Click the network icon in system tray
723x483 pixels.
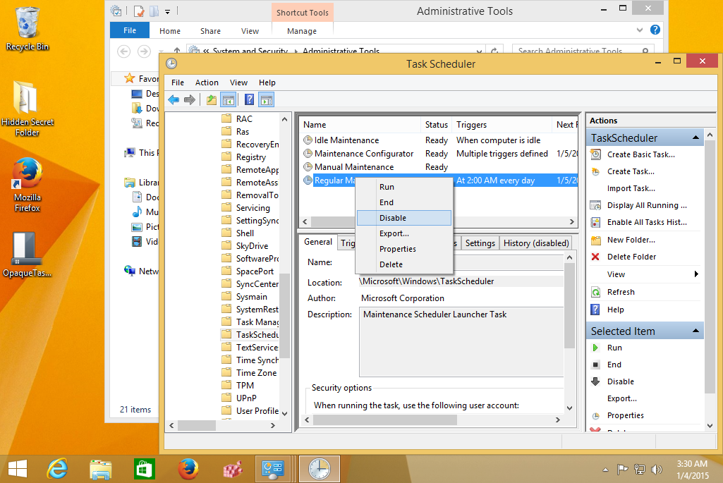click(x=640, y=469)
